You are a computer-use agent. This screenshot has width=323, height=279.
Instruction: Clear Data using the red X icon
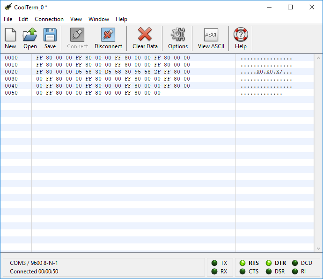[145, 38]
